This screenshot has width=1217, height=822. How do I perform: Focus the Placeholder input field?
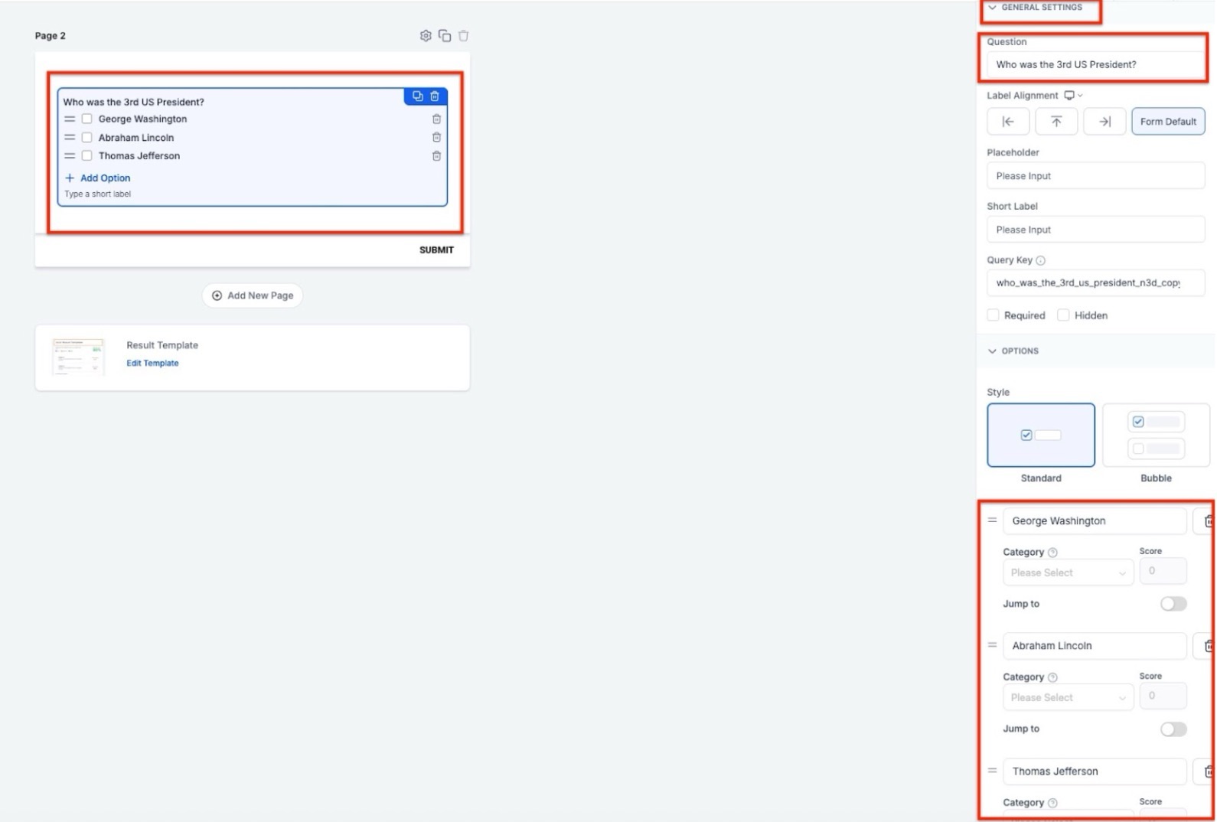(x=1096, y=176)
